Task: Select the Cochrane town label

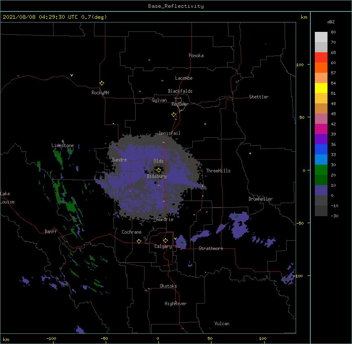Action: [131, 232]
